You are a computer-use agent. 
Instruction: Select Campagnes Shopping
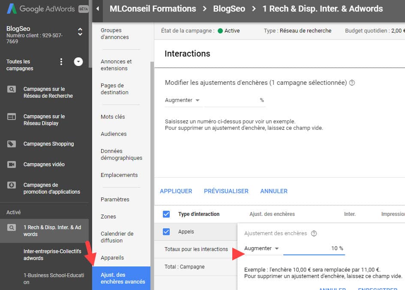tap(48, 144)
